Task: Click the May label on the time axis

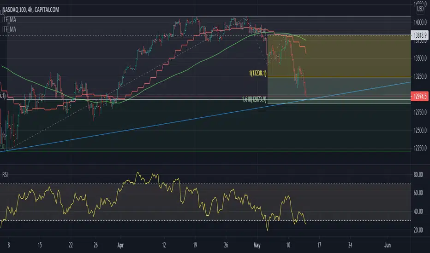Action: pos(257,245)
